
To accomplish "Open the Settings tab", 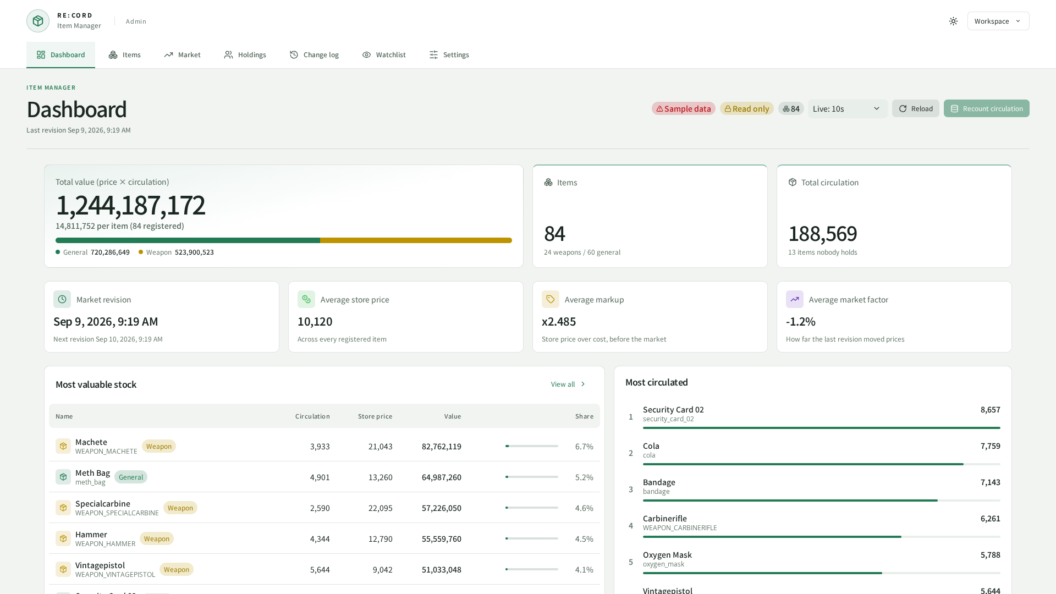I will pos(449,55).
